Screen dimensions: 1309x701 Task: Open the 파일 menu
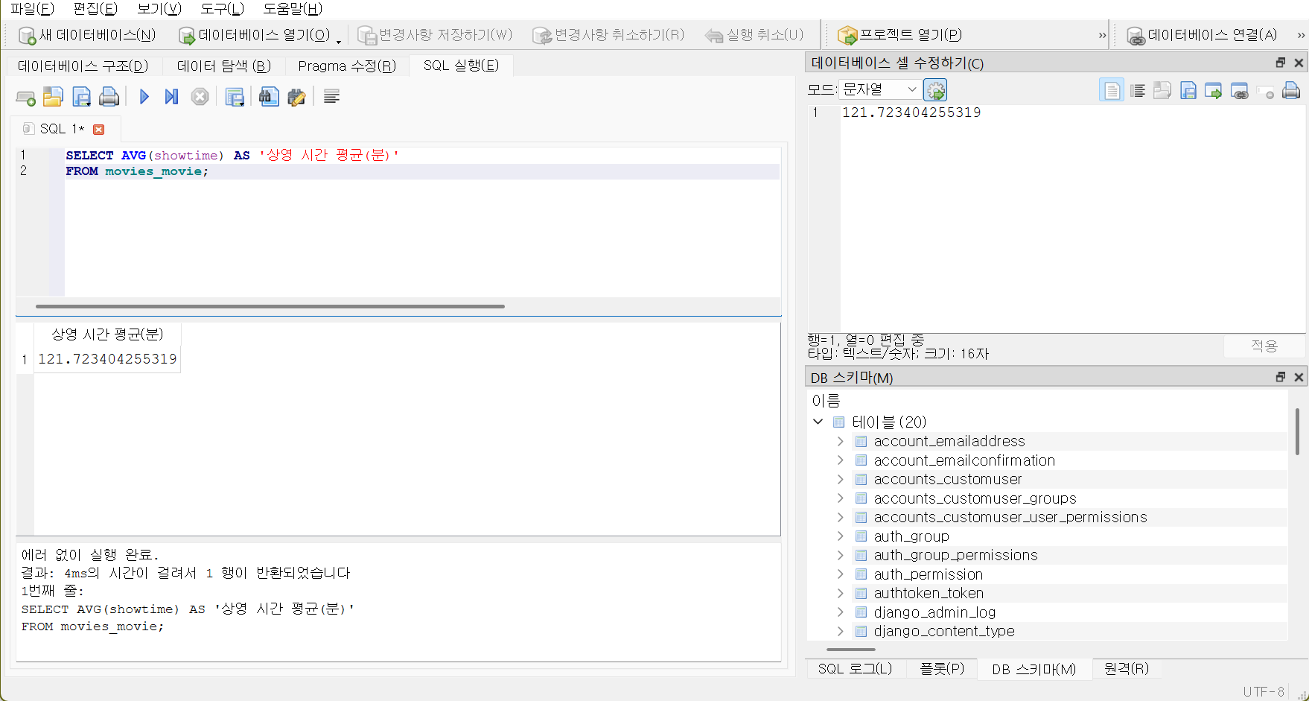[x=32, y=9]
